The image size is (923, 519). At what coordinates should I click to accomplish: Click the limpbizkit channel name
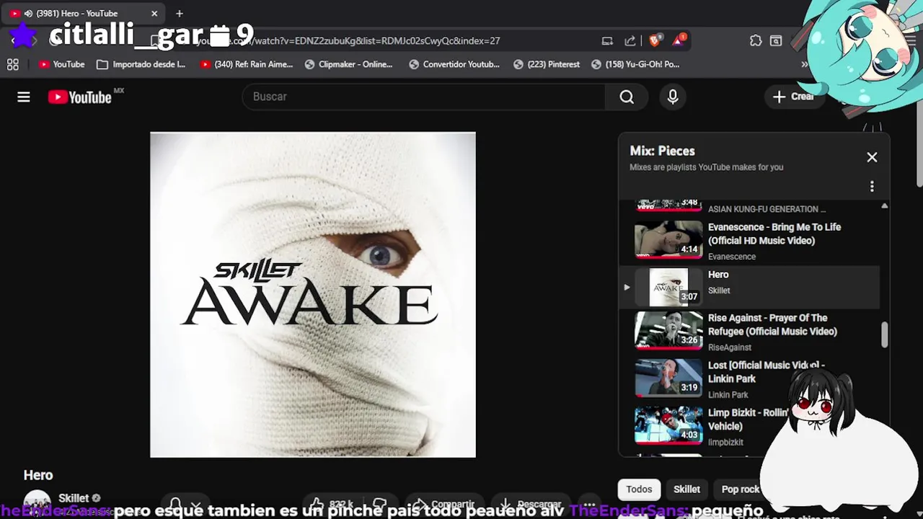pyautogui.click(x=725, y=443)
